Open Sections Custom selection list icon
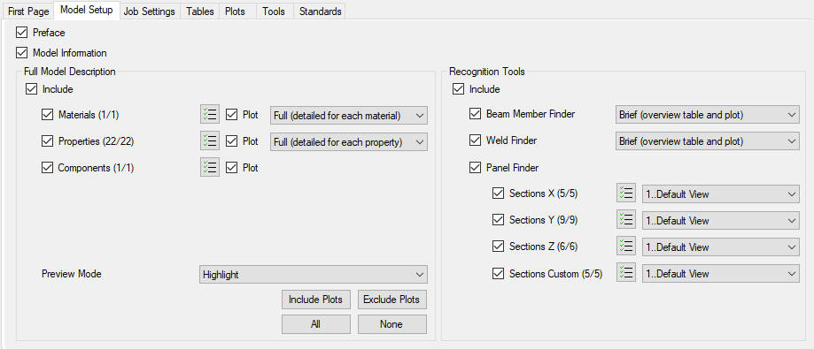 (626, 273)
